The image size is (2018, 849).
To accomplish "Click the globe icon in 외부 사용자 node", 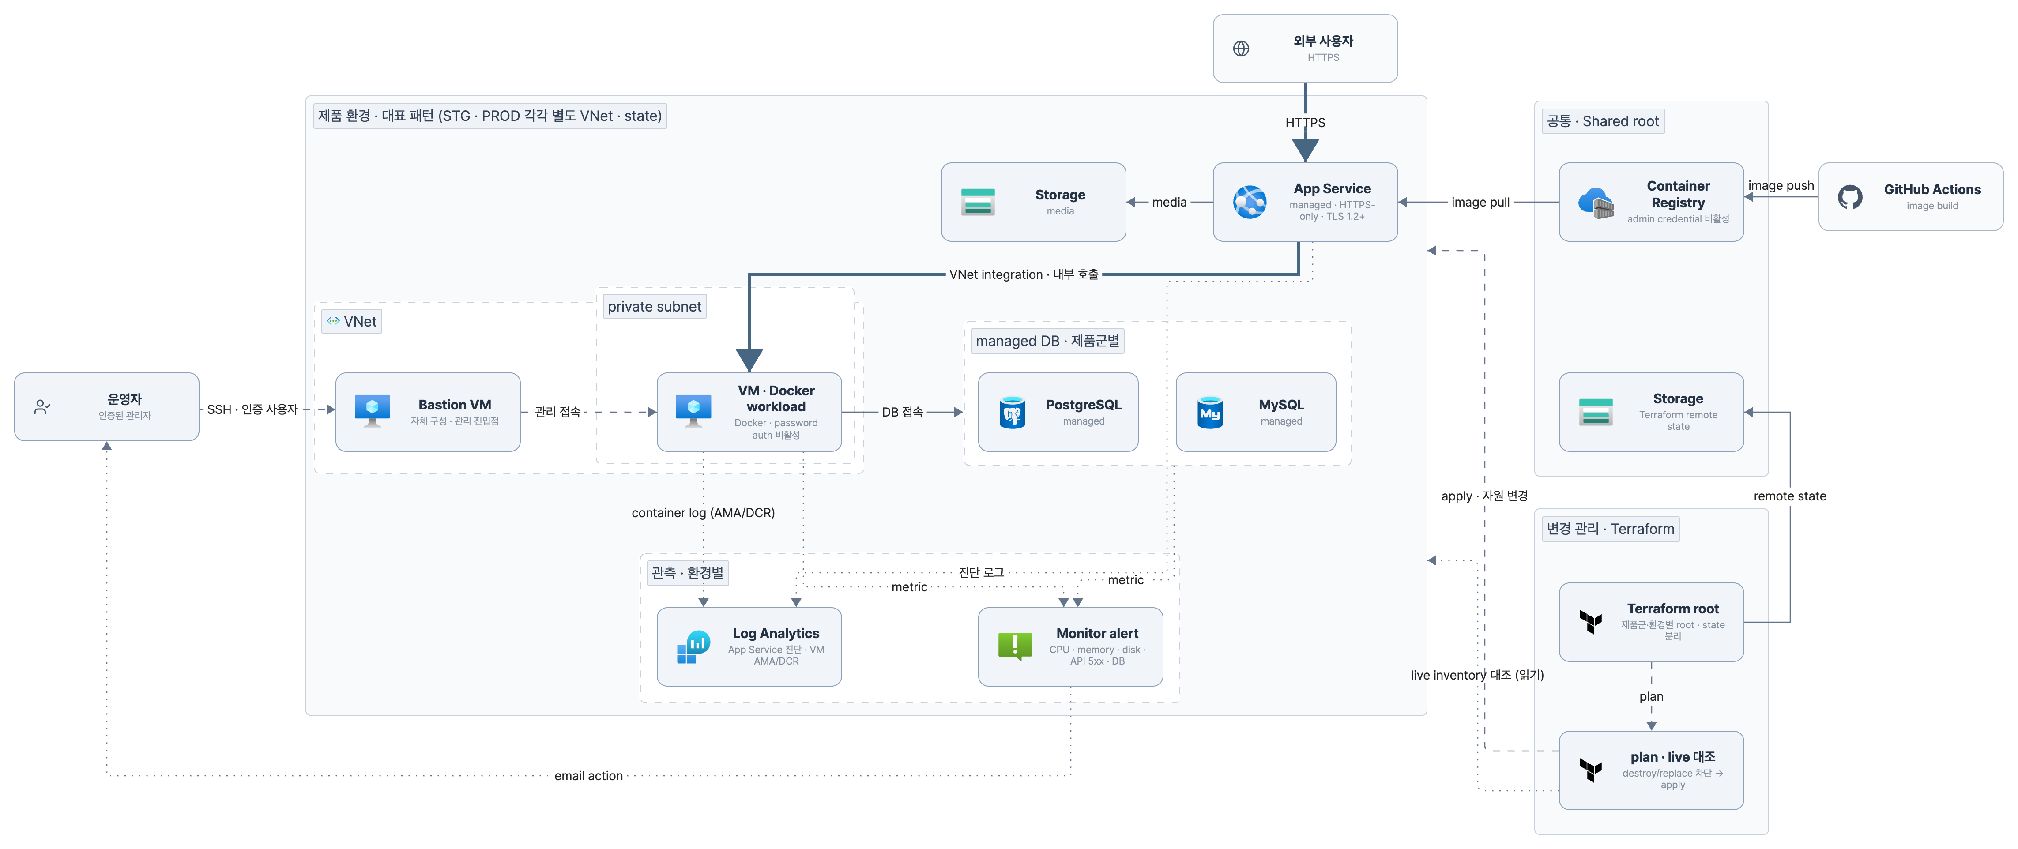I will pyautogui.click(x=1241, y=49).
